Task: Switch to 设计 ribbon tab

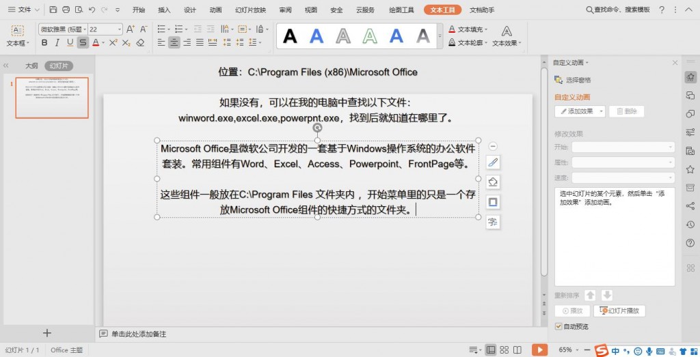Action: [x=190, y=10]
